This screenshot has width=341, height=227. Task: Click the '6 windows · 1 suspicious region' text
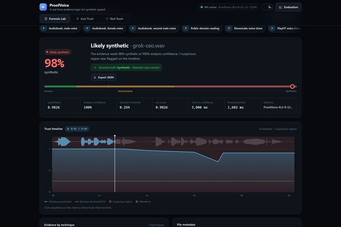[x=278, y=129]
